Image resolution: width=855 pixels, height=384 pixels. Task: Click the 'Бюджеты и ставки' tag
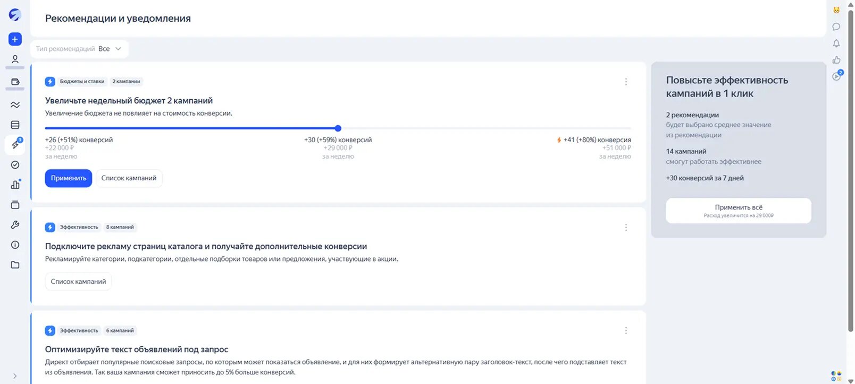tap(82, 82)
